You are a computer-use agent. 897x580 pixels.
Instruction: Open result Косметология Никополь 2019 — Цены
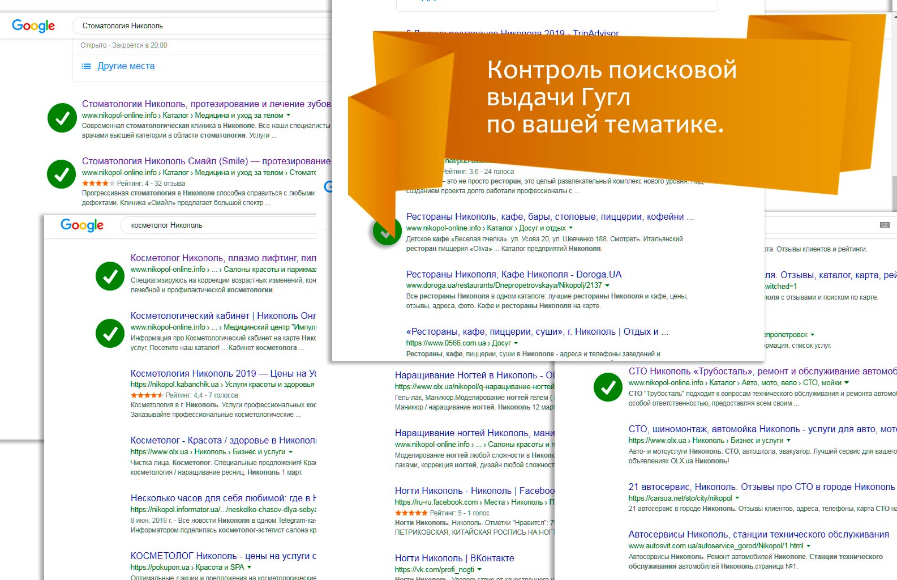[x=223, y=373]
